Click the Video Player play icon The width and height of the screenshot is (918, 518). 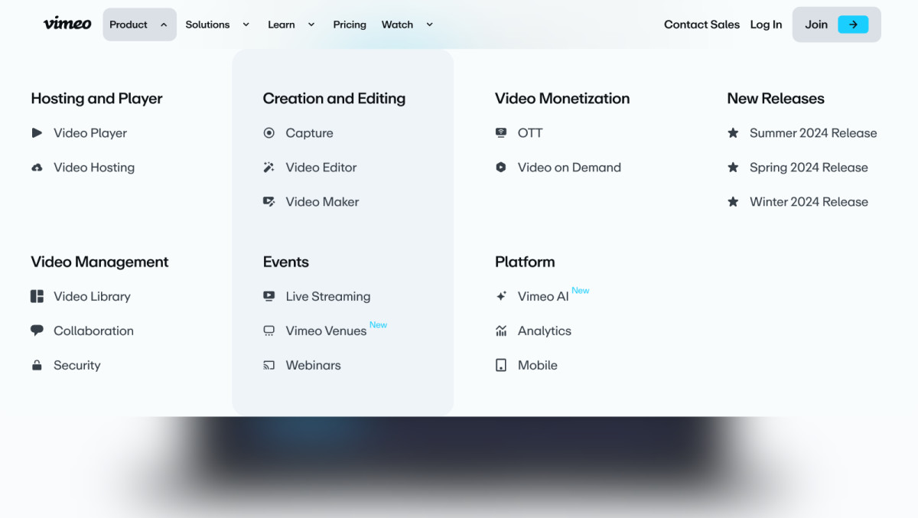pyautogui.click(x=37, y=133)
